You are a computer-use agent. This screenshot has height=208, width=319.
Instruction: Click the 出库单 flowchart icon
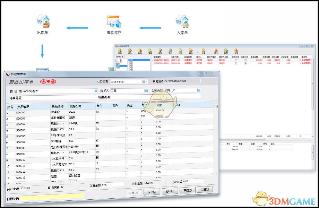[x=43, y=22]
